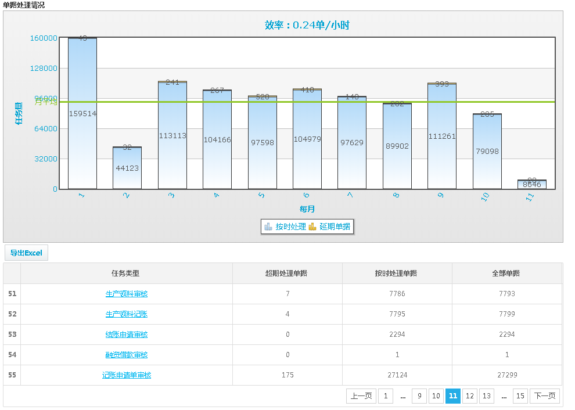Open the 生产领料审核 task link

tap(127, 294)
